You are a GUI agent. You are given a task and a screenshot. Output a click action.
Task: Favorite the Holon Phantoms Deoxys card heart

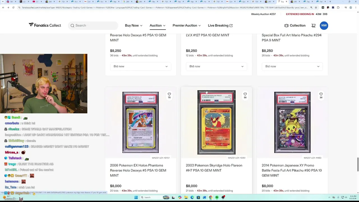tap(169, 94)
